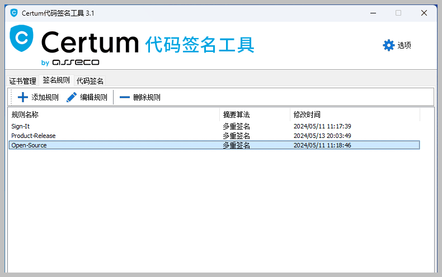Select the Product-Release rule row
442x277 pixels.
[x=214, y=136]
